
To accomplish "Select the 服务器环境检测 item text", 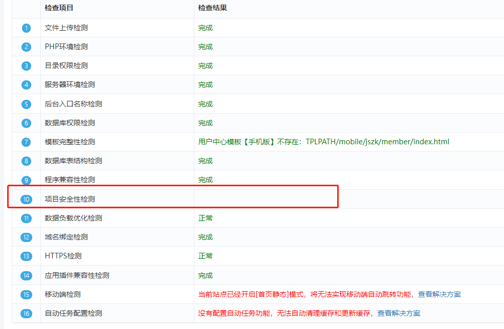I will click(x=70, y=85).
